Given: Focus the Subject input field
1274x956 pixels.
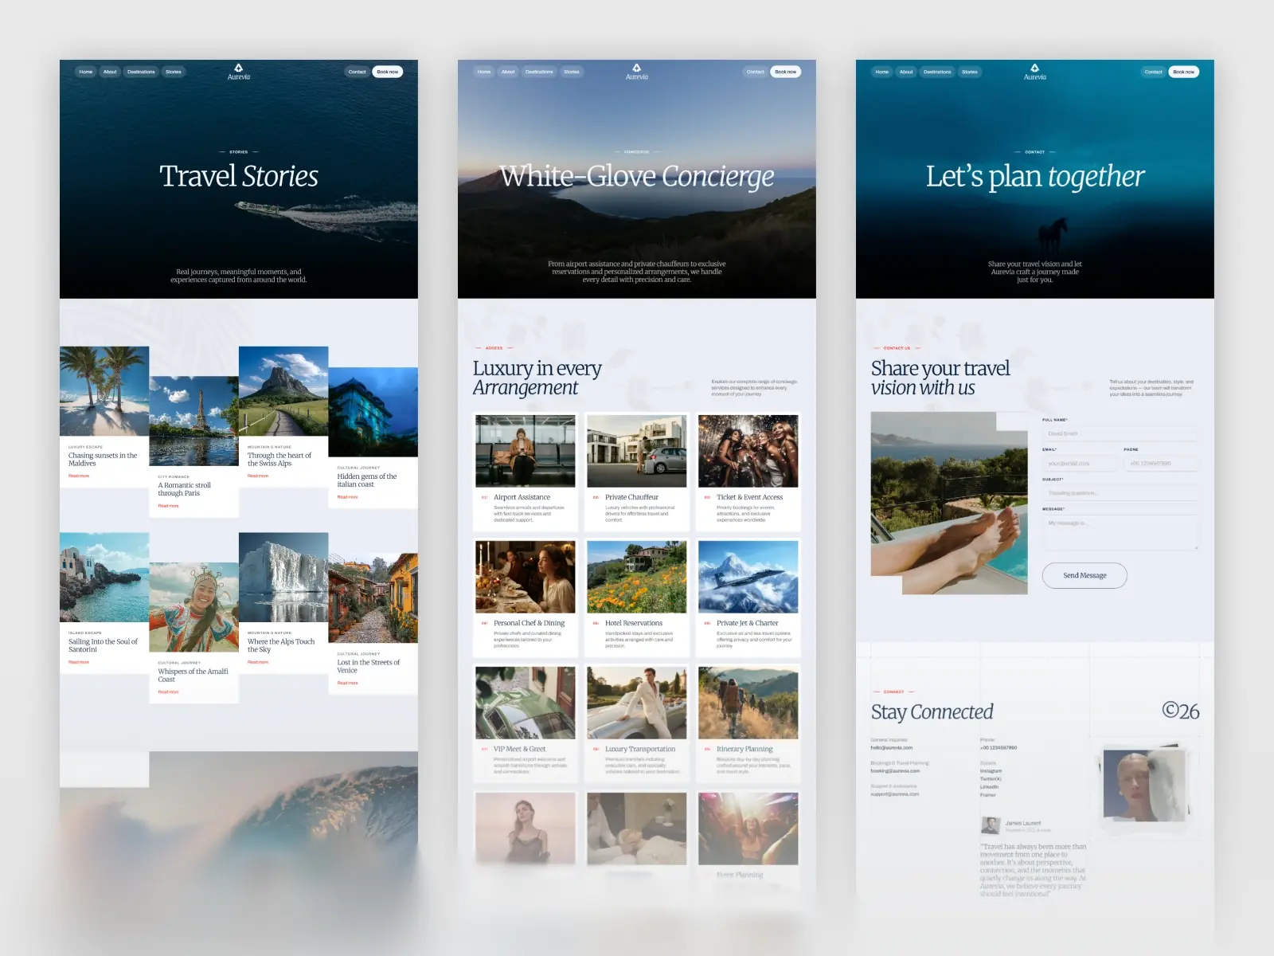Looking at the screenshot, I should 1120,493.
